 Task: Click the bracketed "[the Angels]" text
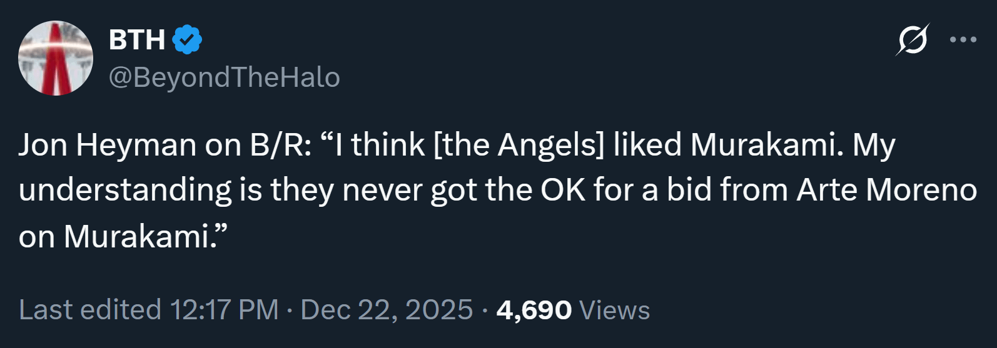pos(519,145)
